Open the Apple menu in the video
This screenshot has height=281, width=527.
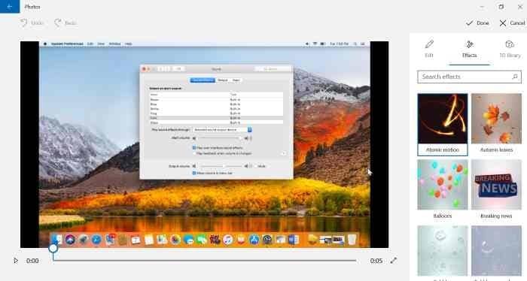(45, 44)
